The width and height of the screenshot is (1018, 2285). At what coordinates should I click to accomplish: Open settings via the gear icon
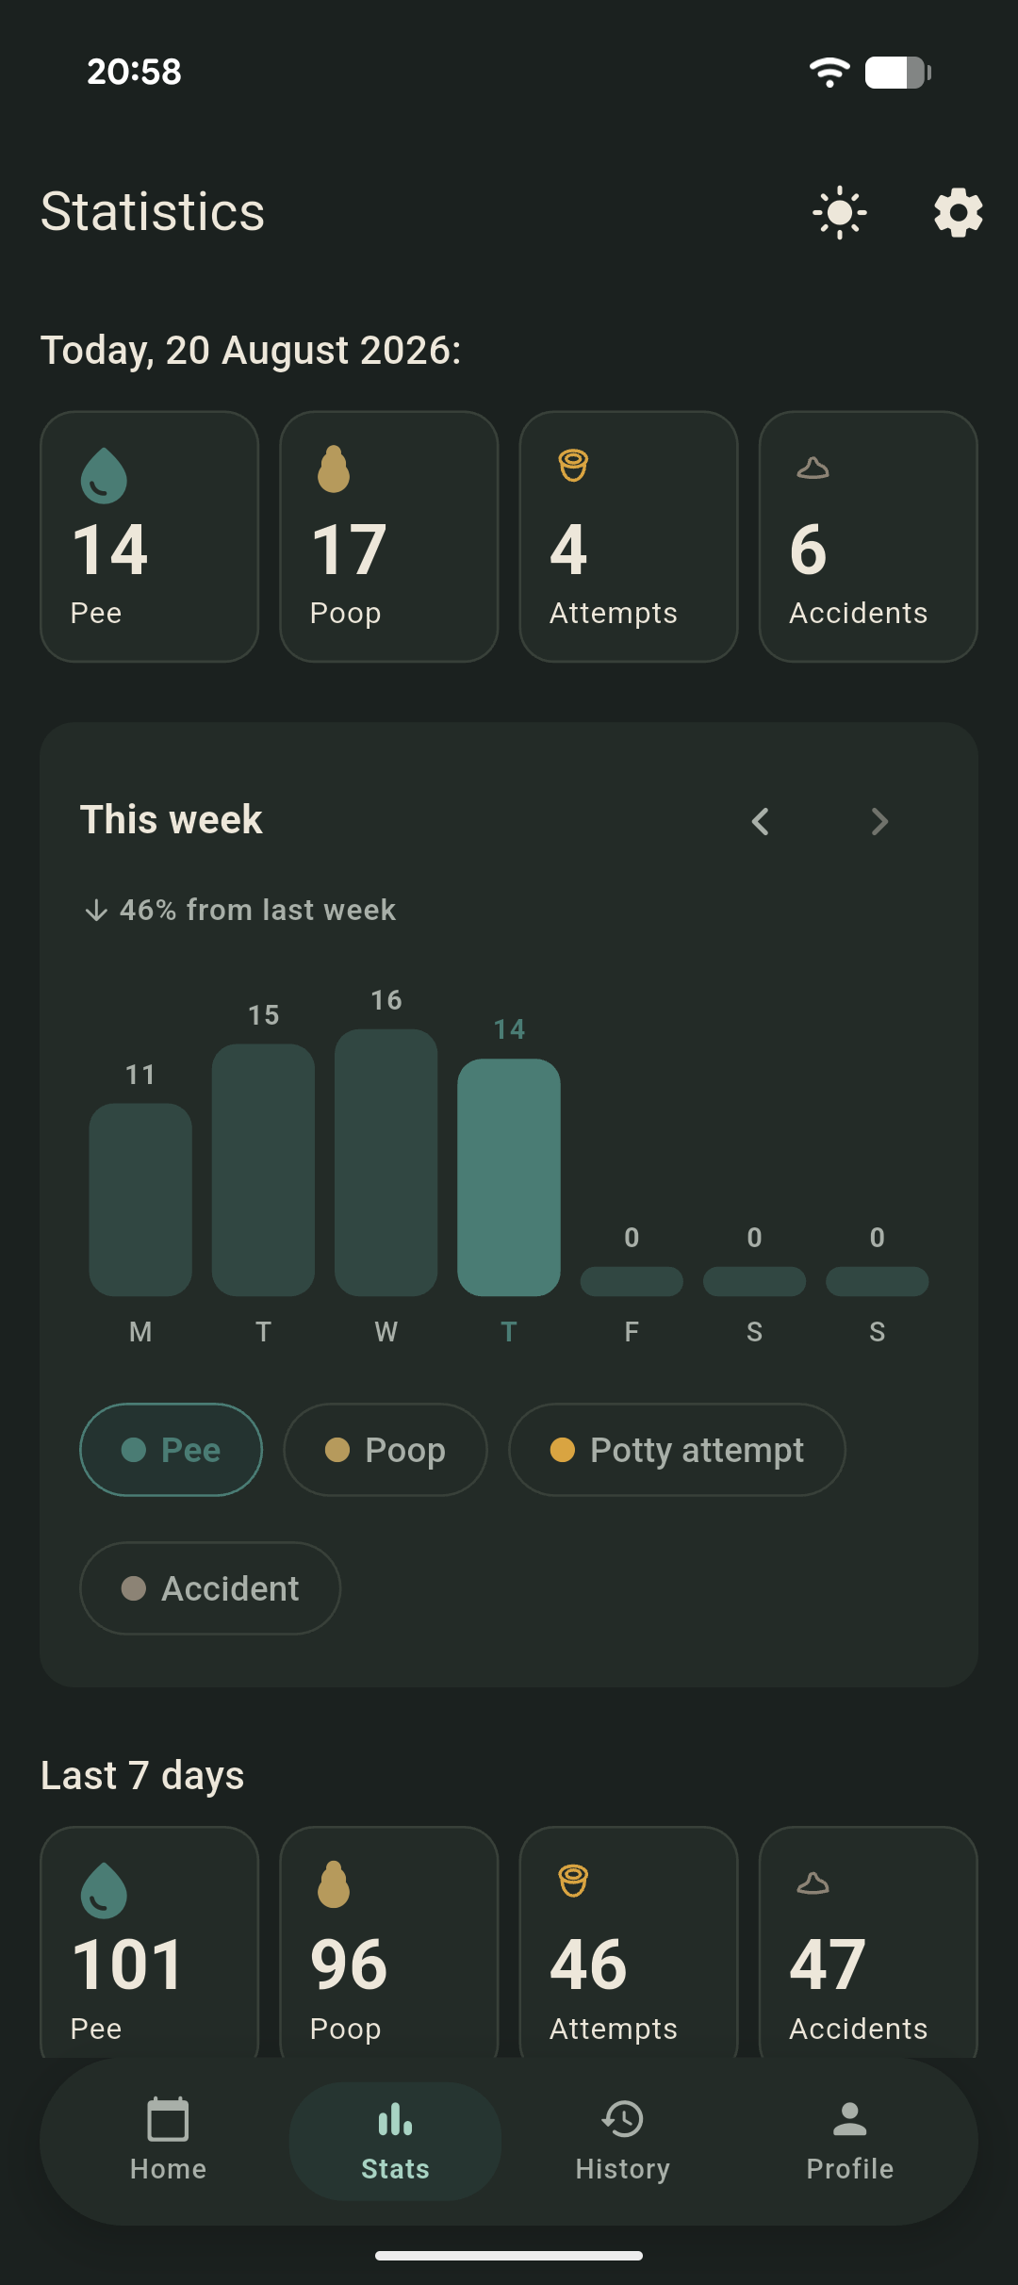pos(959,213)
